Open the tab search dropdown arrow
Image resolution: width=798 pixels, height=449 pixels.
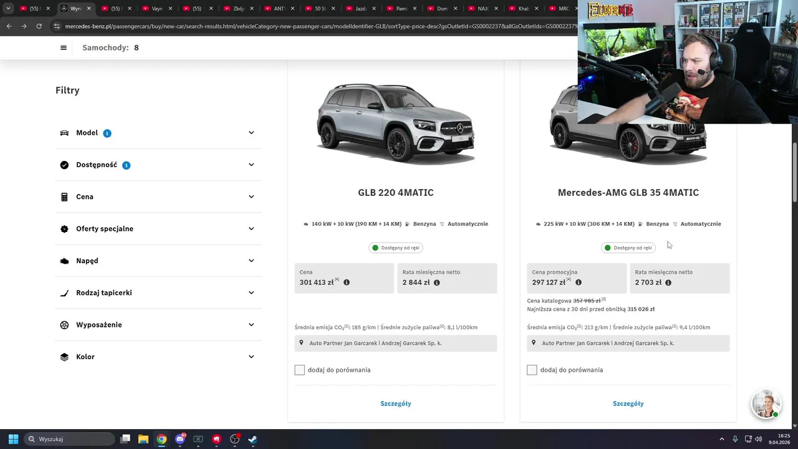pyautogui.click(x=8, y=9)
